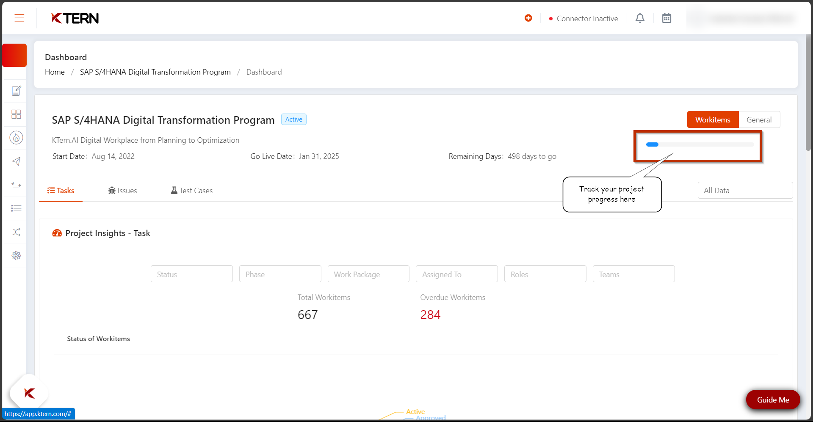The width and height of the screenshot is (813, 422).
Task: Open the Teams filter dropdown
Action: click(x=633, y=274)
